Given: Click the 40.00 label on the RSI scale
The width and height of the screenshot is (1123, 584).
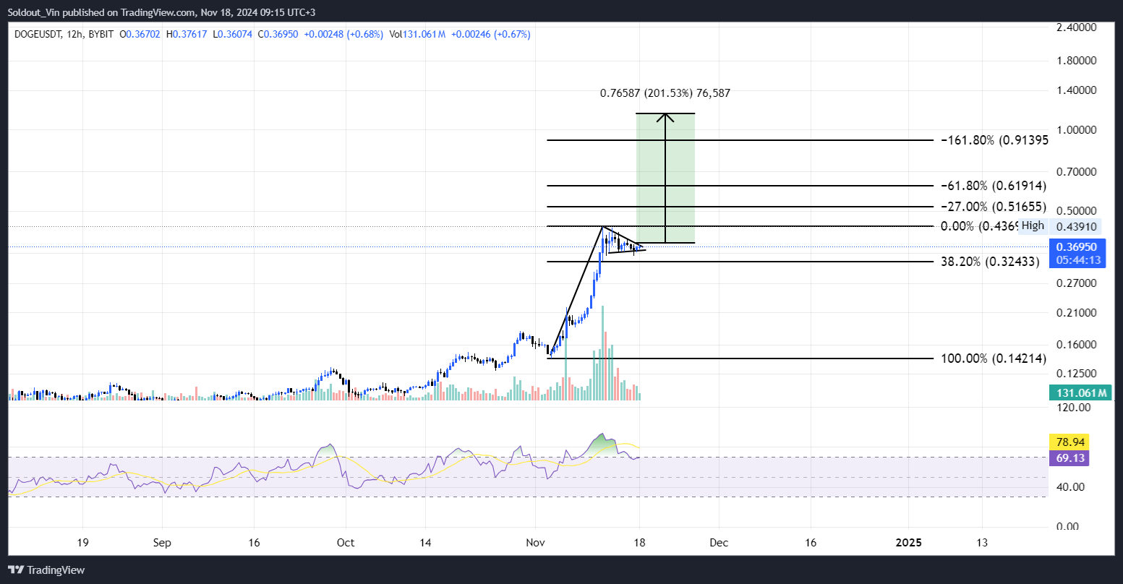Looking at the screenshot, I should tap(1071, 486).
